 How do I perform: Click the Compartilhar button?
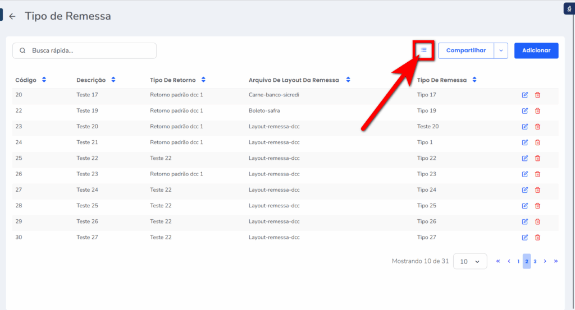click(x=466, y=50)
